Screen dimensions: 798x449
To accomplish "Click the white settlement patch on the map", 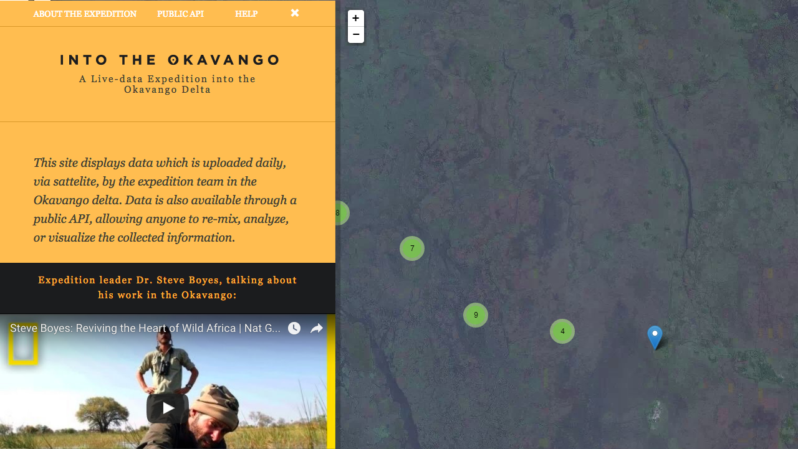I will 655,413.
